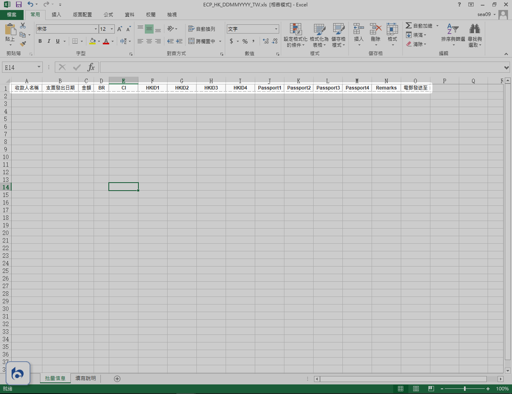Viewport: 512px width, 394px height.
Task: Click the Save floppy disk icon
Action: tap(18, 4)
